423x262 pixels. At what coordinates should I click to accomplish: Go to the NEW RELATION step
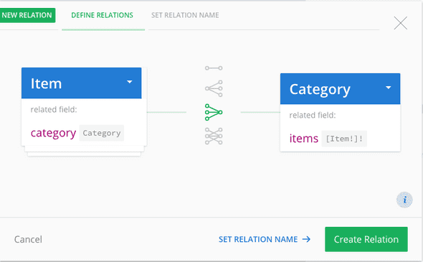27,15
